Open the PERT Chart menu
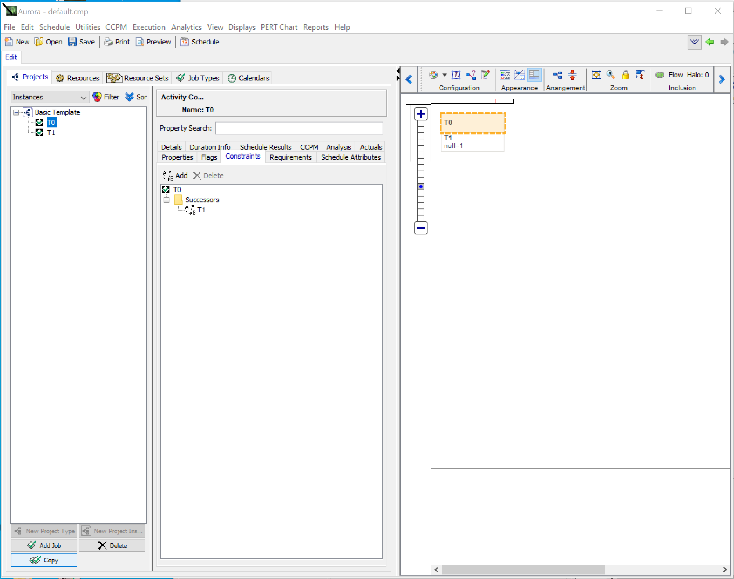Image resolution: width=734 pixels, height=579 pixels. (x=279, y=27)
